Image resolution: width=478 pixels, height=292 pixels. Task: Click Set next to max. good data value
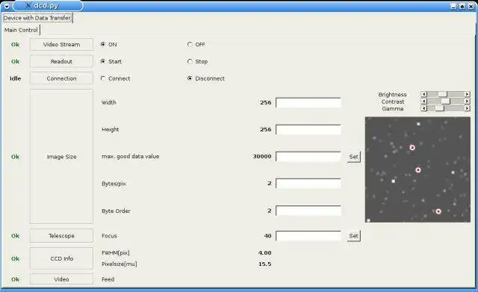[353, 157]
